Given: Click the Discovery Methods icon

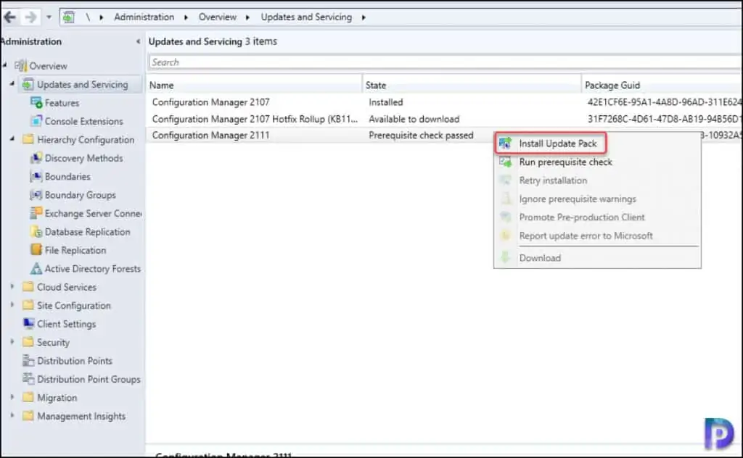Looking at the screenshot, I should coord(36,158).
